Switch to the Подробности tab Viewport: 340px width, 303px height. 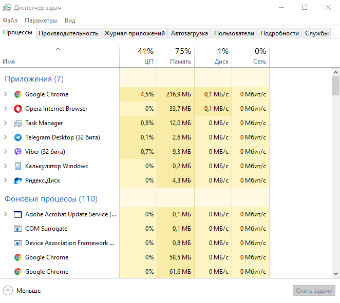pyautogui.click(x=279, y=33)
